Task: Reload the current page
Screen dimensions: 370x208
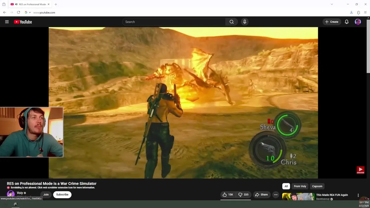Action: (18, 12)
